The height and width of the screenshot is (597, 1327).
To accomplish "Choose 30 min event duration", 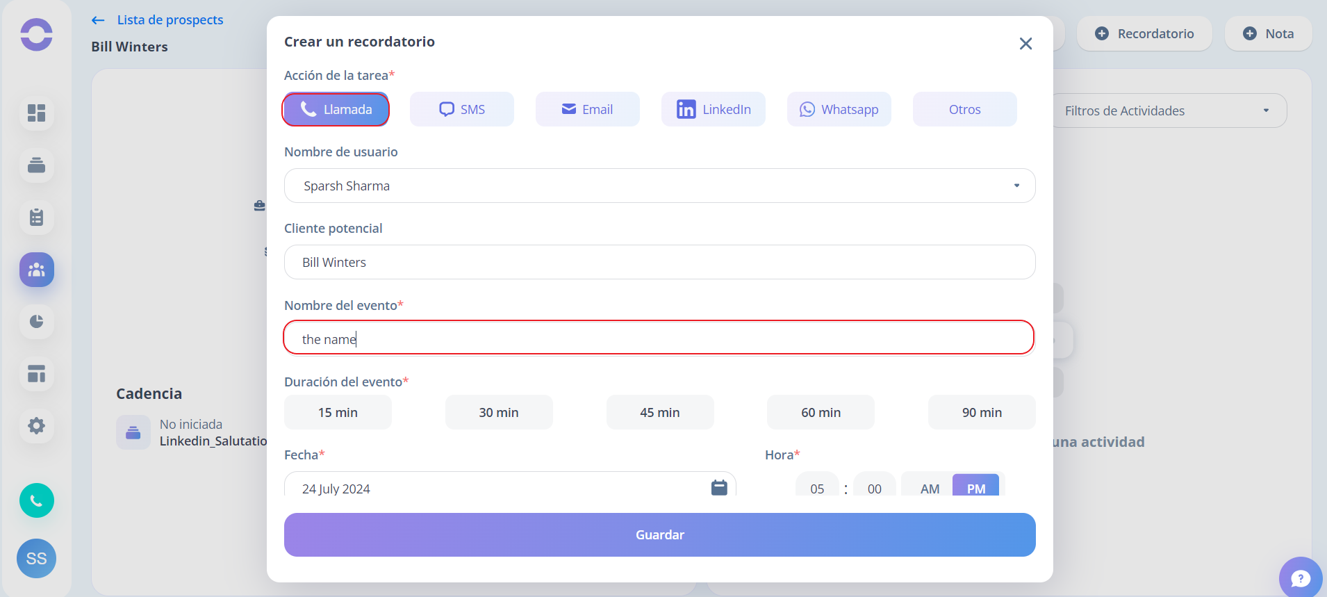I will (499, 412).
